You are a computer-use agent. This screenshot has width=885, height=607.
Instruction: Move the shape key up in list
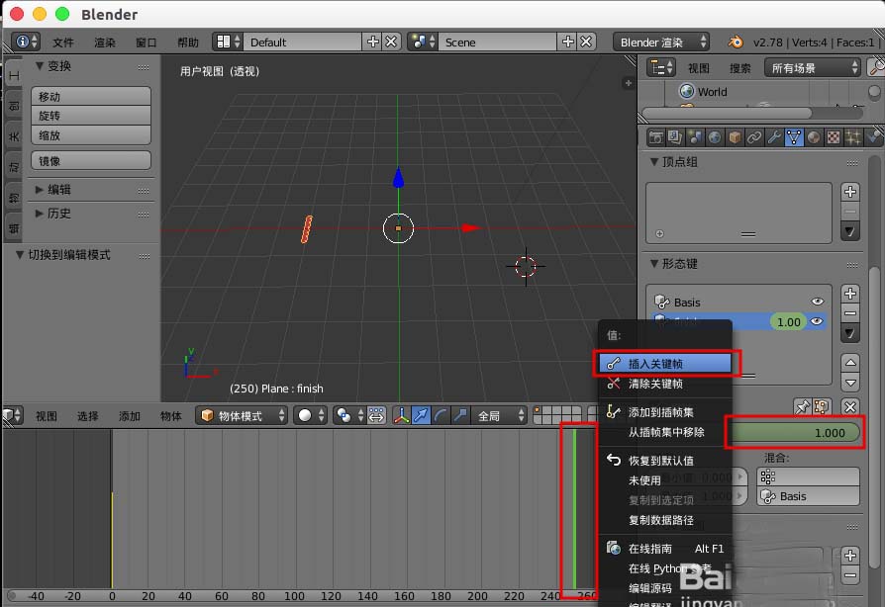click(x=850, y=363)
